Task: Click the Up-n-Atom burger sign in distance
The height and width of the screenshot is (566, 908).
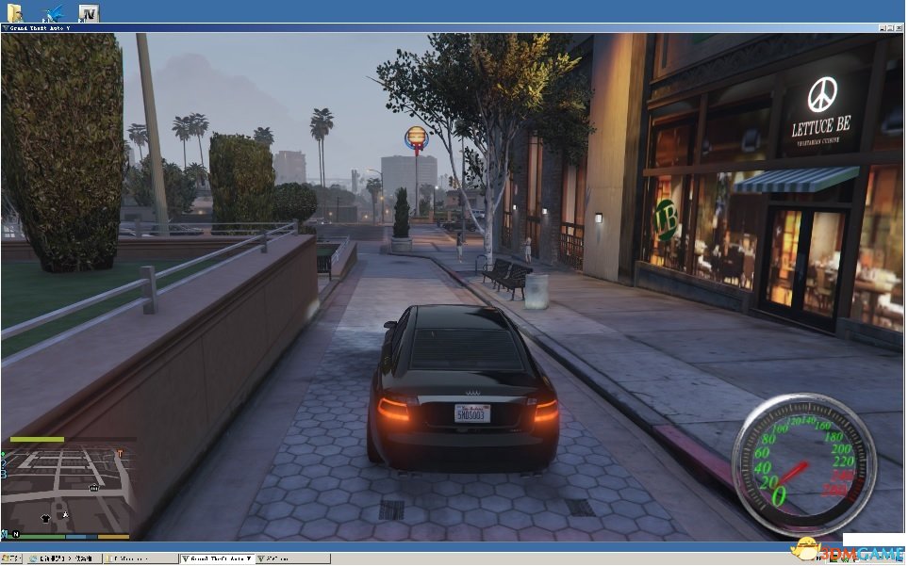Action: [x=417, y=138]
